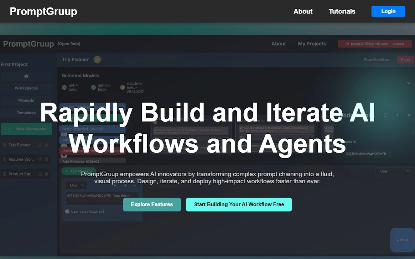
Task: Click Add Pathway (Ctrl+C) button
Action: [x=92, y=161]
